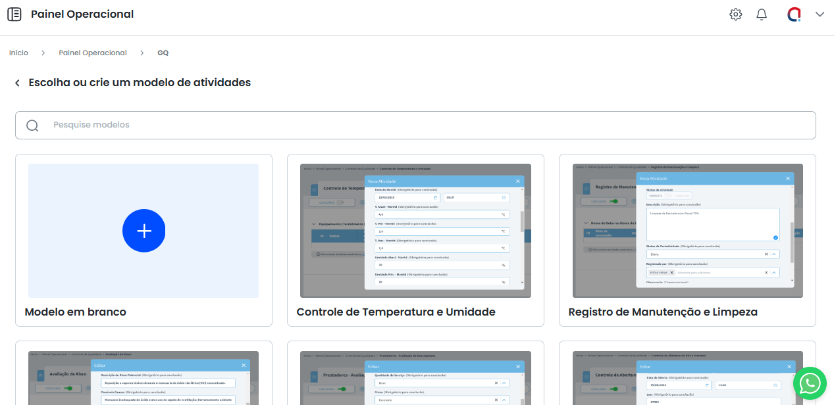Viewport: 834px width, 405px height.
Task: Choose the Avaliação de Risco template preview
Action: 143,378
